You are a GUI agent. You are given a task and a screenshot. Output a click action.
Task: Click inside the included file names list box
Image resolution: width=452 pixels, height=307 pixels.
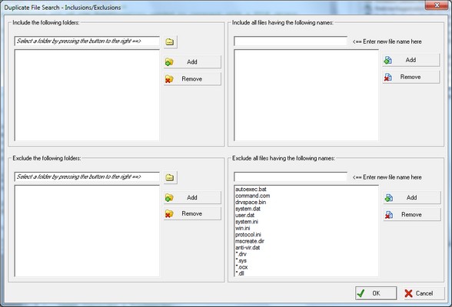click(306, 95)
